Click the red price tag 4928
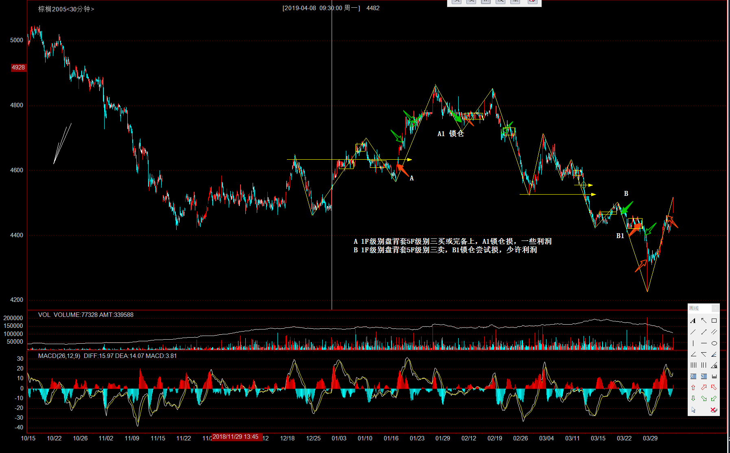The width and height of the screenshot is (730, 453). [x=18, y=67]
